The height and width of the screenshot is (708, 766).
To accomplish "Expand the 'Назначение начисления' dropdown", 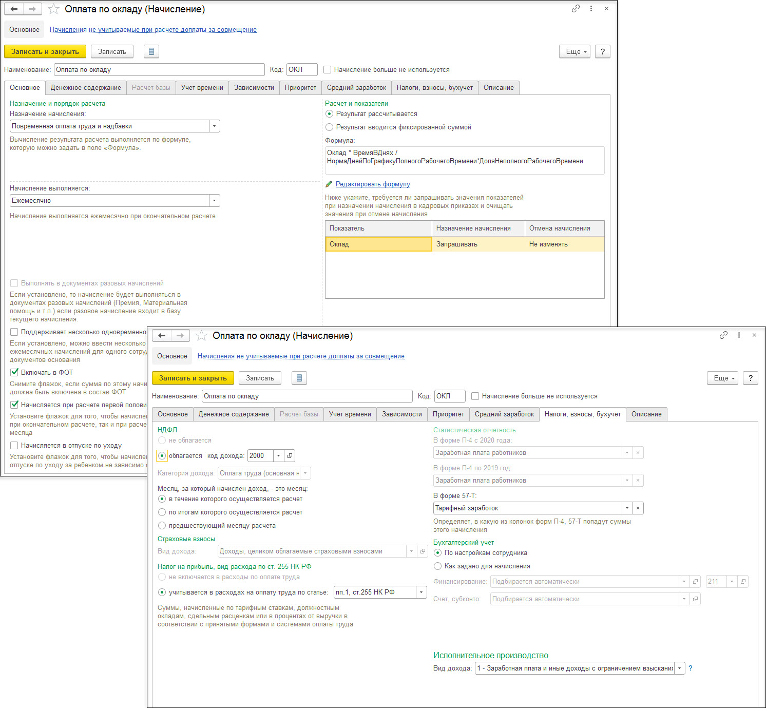I will point(214,126).
